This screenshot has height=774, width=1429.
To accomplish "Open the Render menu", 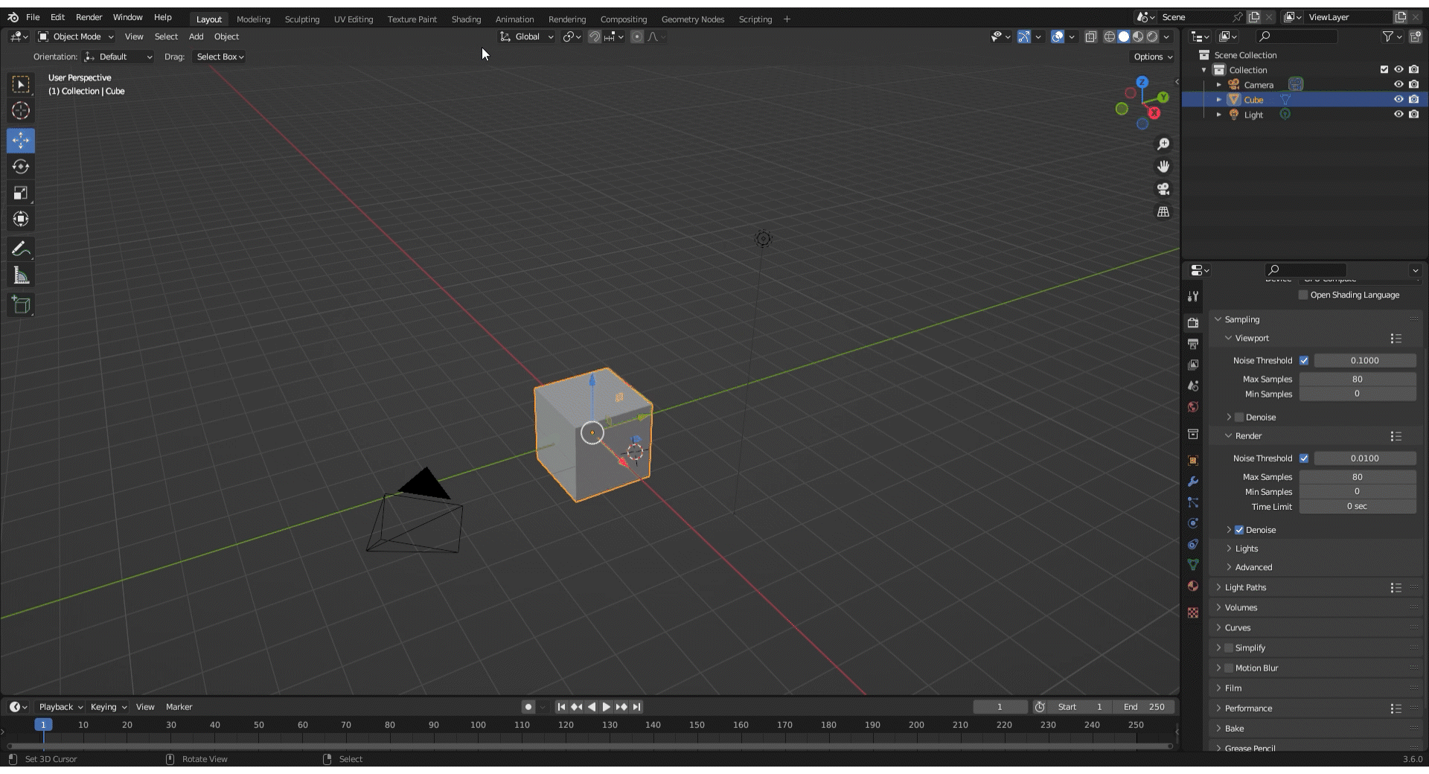I will (x=89, y=17).
